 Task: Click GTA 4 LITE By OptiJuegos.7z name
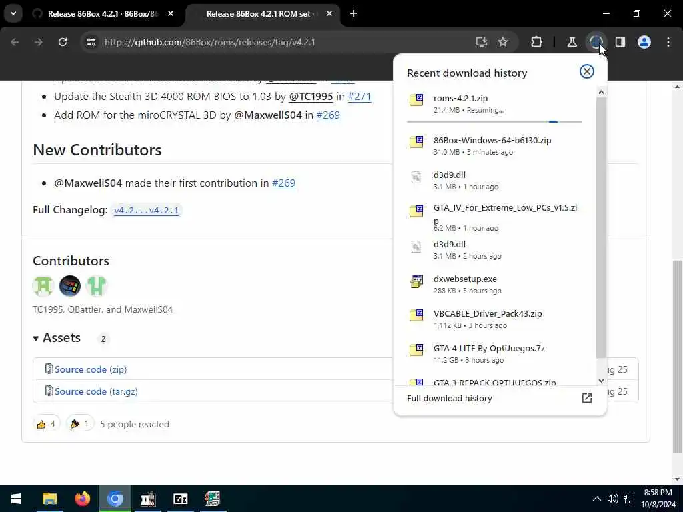(489, 348)
